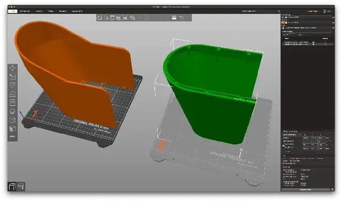
Task: Open the arrow beside the slice button
Action: click(x=332, y=190)
